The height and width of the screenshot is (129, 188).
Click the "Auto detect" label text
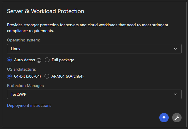[25, 60]
